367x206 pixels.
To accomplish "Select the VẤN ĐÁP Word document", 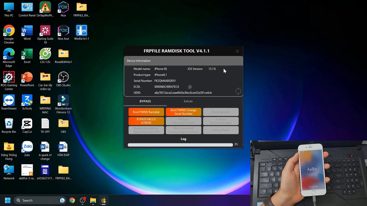I will tap(63, 149).
